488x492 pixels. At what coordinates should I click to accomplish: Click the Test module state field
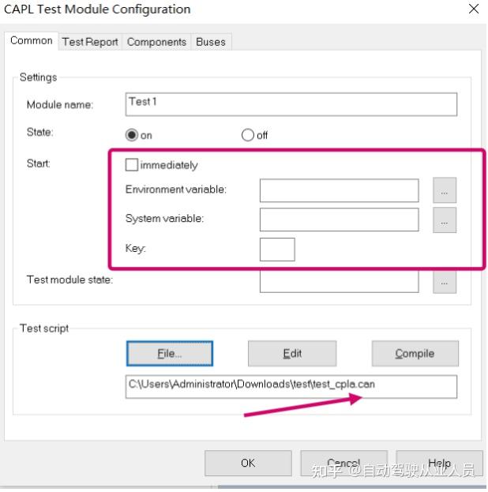tap(339, 281)
